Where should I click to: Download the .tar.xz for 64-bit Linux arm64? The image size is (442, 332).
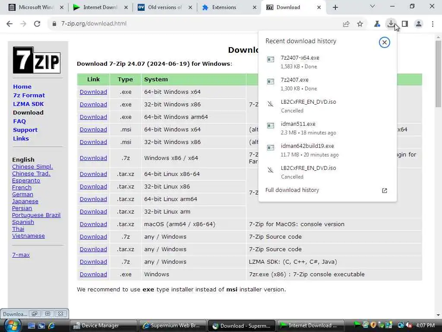(93, 199)
